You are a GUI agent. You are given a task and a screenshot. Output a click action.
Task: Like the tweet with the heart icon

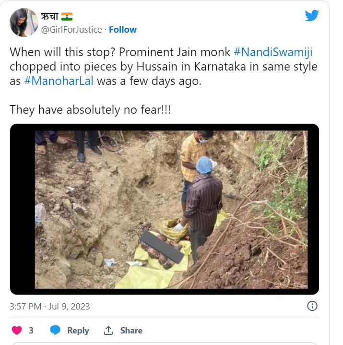tap(17, 331)
